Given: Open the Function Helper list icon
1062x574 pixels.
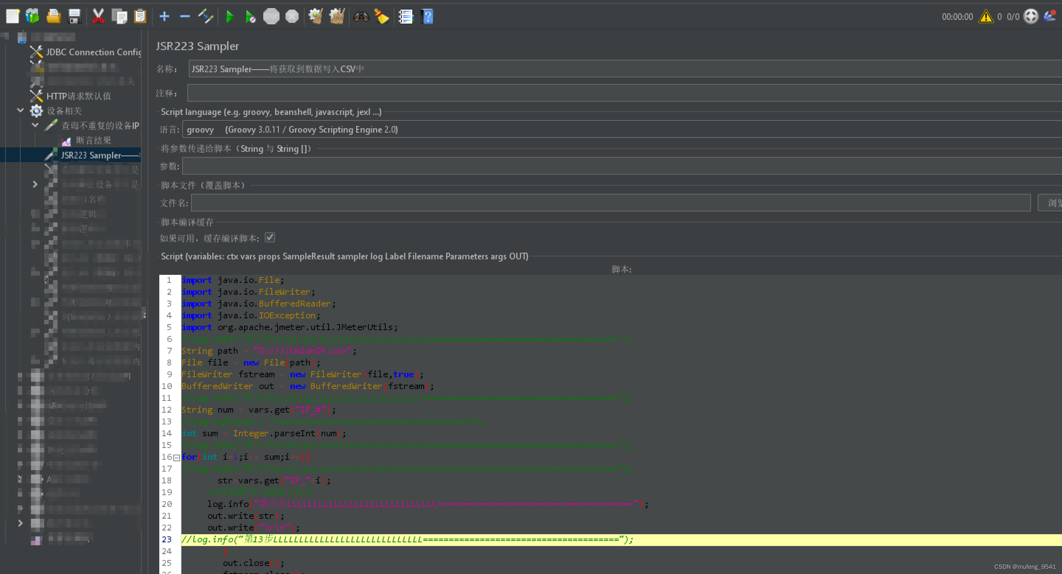Looking at the screenshot, I should [406, 17].
